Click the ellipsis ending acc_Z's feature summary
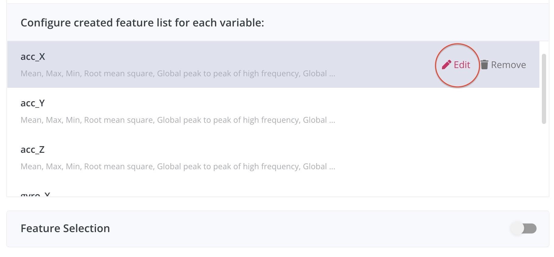 332,168
